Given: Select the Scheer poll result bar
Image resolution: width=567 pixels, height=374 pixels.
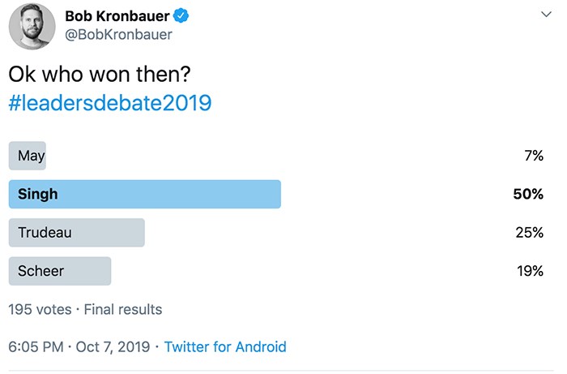Looking at the screenshot, I should point(60,271).
